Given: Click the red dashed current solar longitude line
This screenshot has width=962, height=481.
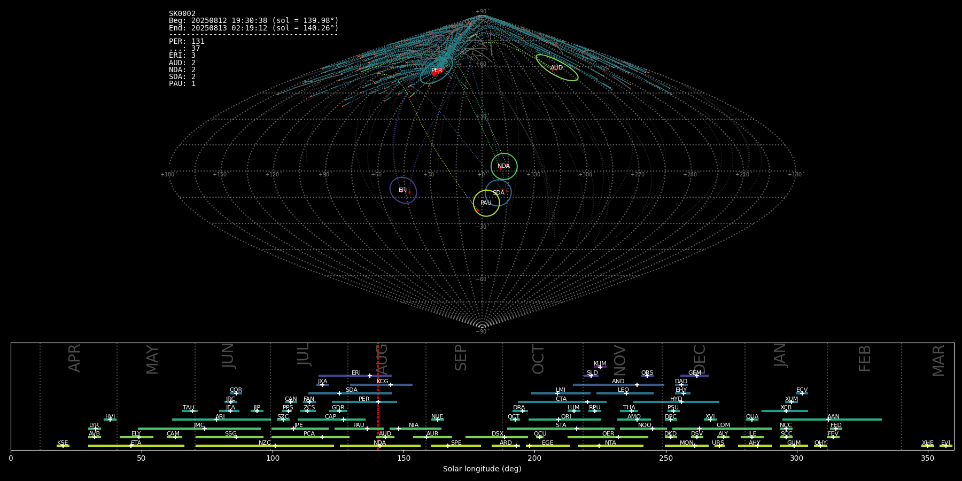Looking at the screenshot, I should 378,396.
